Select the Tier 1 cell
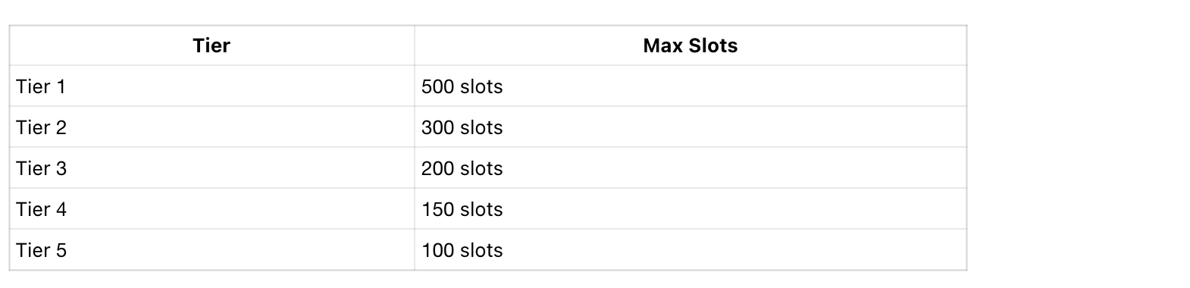 tap(211, 86)
